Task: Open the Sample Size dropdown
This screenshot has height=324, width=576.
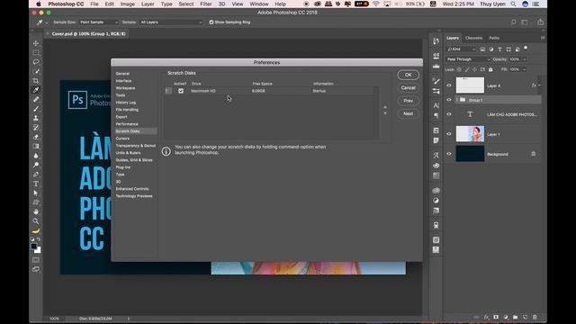Action: tap(99, 22)
